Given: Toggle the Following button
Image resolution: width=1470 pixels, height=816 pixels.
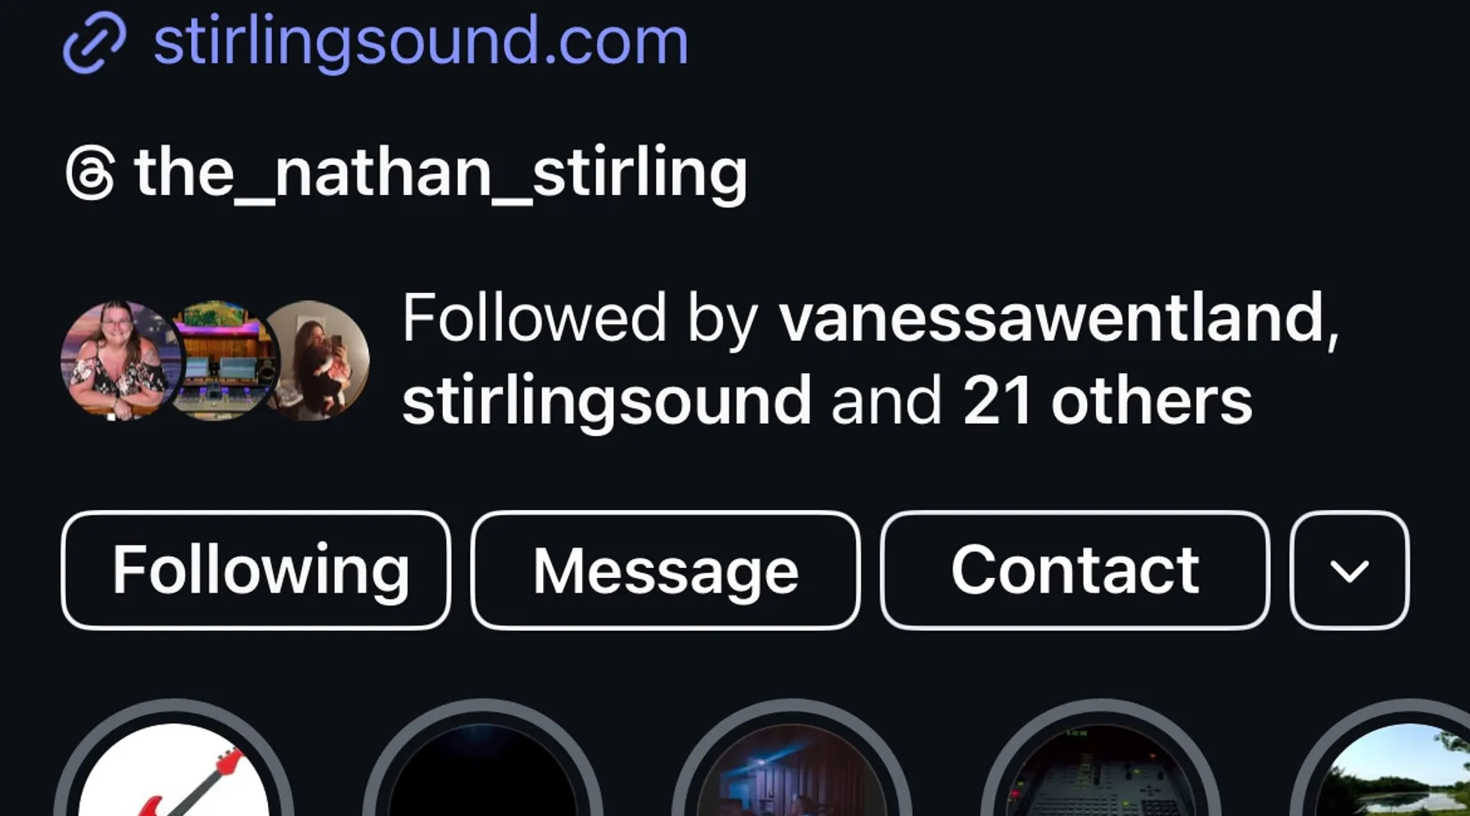Looking at the screenshot, I should [256, 570].
